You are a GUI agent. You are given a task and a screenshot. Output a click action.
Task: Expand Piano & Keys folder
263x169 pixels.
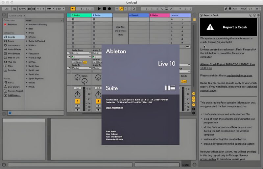coord(27,58)
